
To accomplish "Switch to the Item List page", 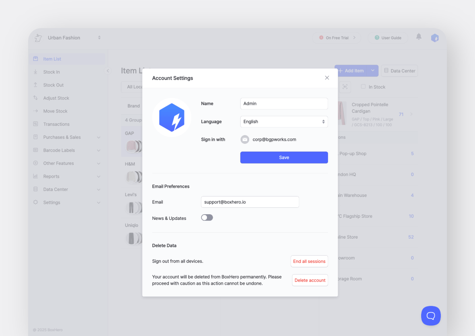I will pyautogui.click(x=51, y=58).
